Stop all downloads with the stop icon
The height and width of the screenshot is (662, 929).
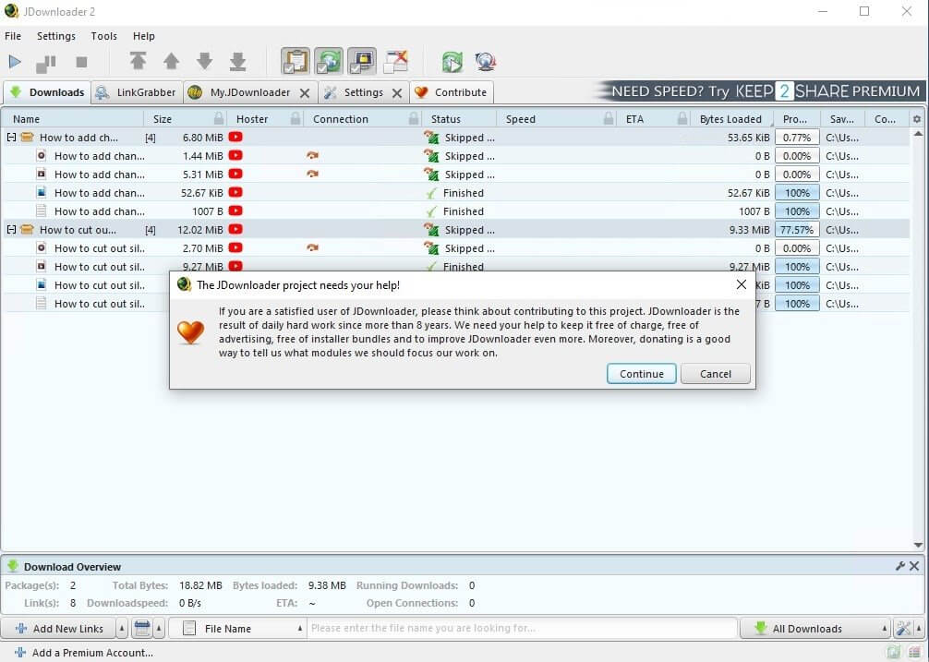[x=82, y=62]
